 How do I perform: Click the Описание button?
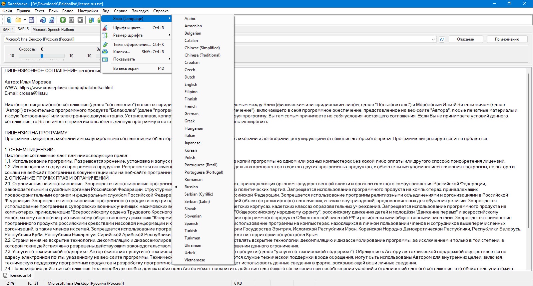[x=465, y=39]
